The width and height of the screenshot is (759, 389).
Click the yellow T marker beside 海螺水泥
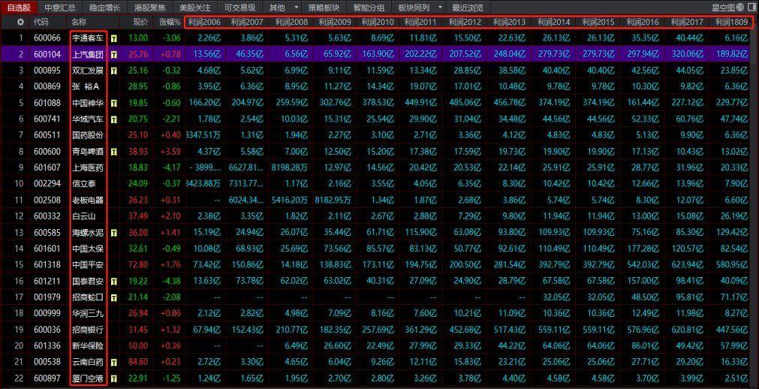pos(114,233)
